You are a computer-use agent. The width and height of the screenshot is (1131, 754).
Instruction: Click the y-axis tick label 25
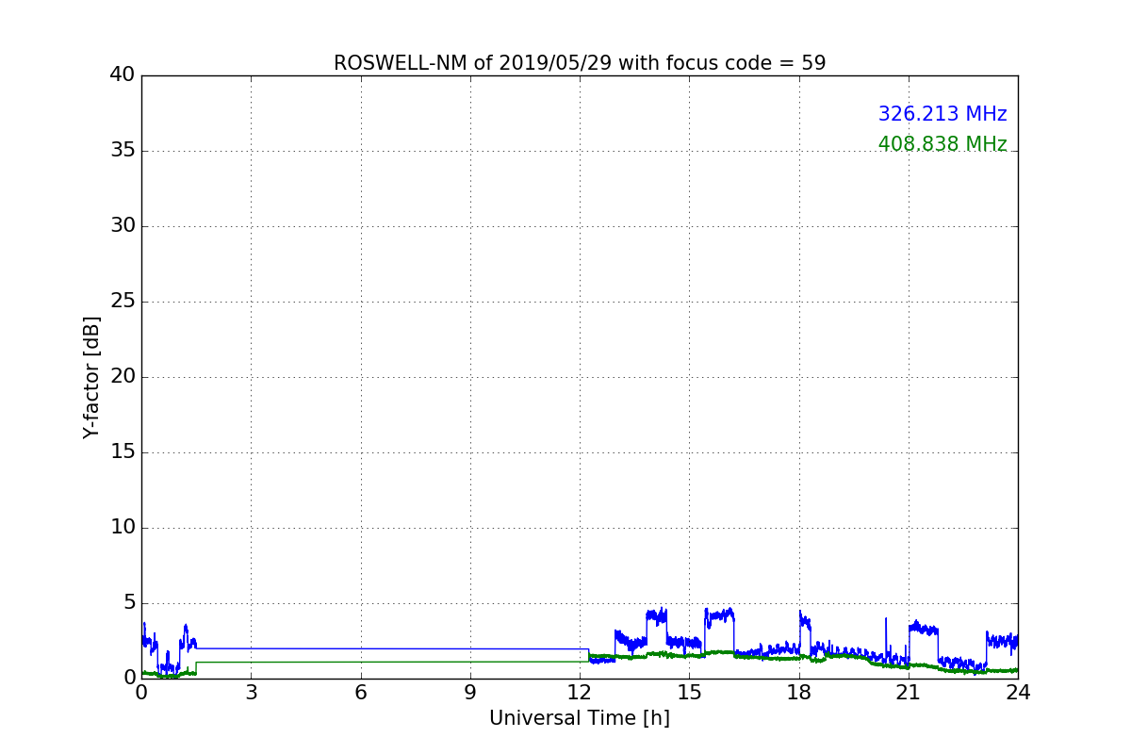click(122, 301)
